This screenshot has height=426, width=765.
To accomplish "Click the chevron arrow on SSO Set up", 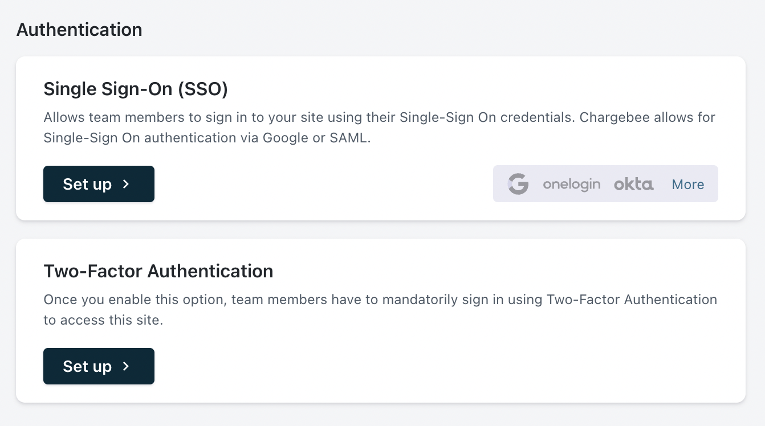I will pos(127,184).
